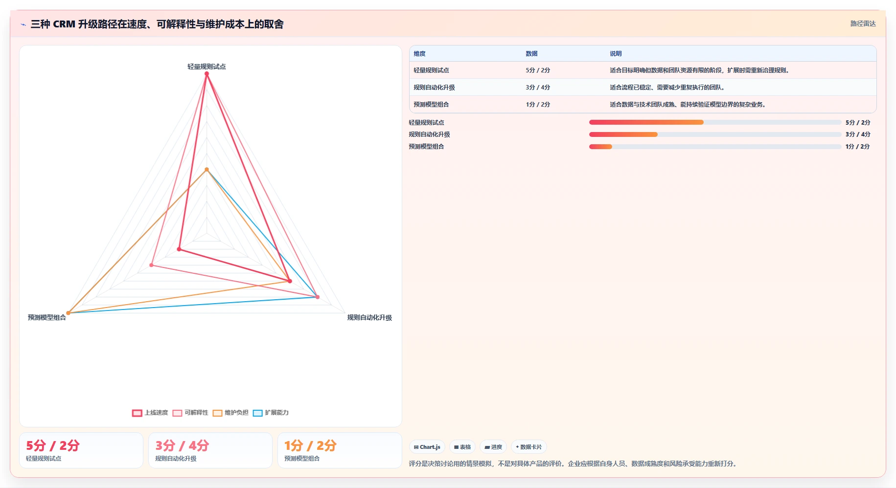The height and width of the screenshot is (488, 896).
Task: Toggle the 扩展能力 legend series
Action: click(271, 413)
